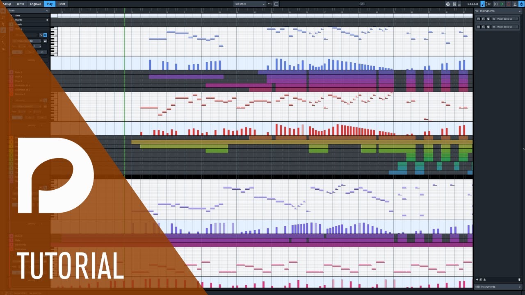Image resolution: width=525 pixels, height=295 pixels.
Task: Click the save endpoint configuration icon
Action: click(484, 279)
